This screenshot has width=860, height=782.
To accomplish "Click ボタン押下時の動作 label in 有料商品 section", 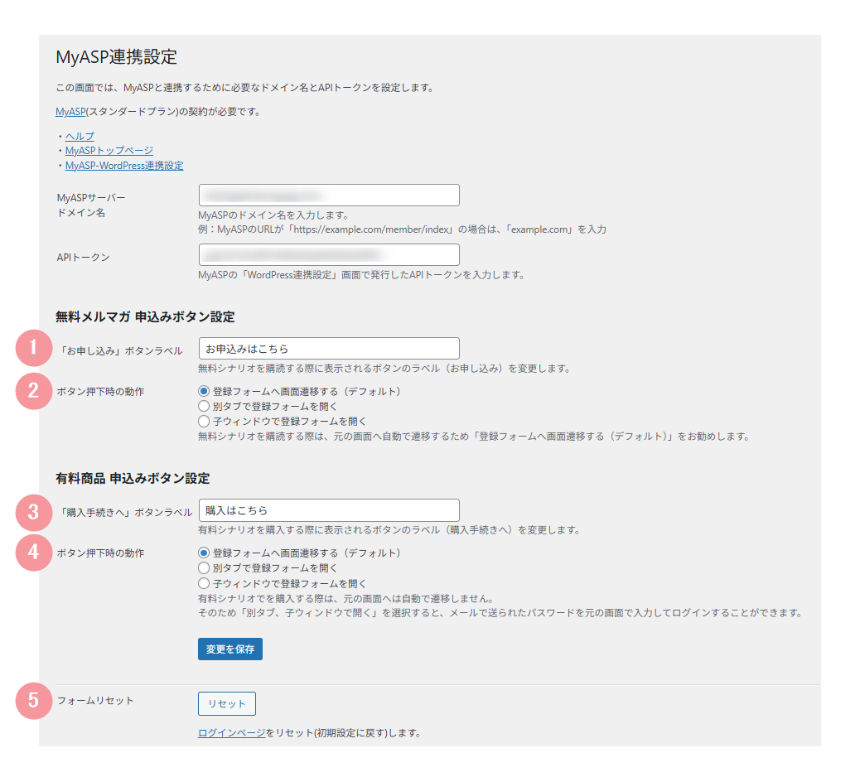I will [x=100, y=553].
